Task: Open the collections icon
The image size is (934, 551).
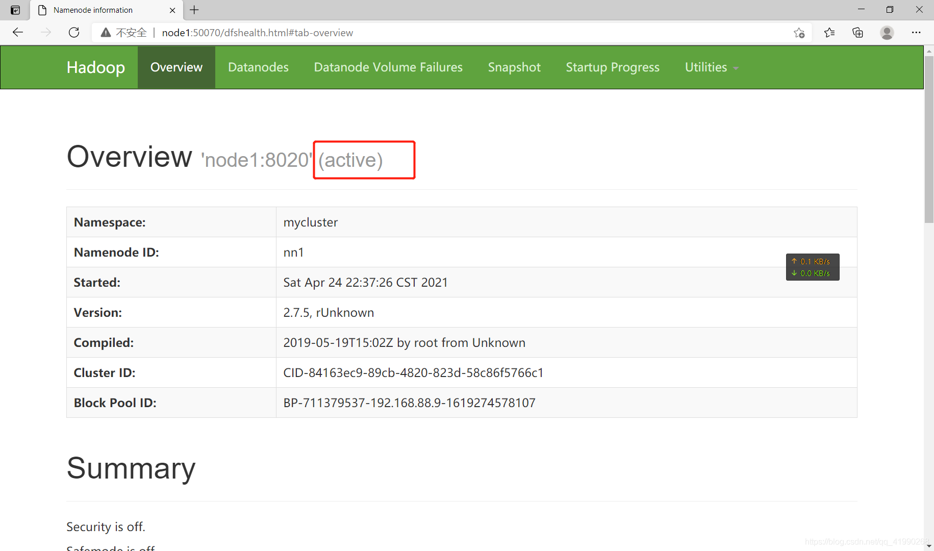Action: [858, 33]
